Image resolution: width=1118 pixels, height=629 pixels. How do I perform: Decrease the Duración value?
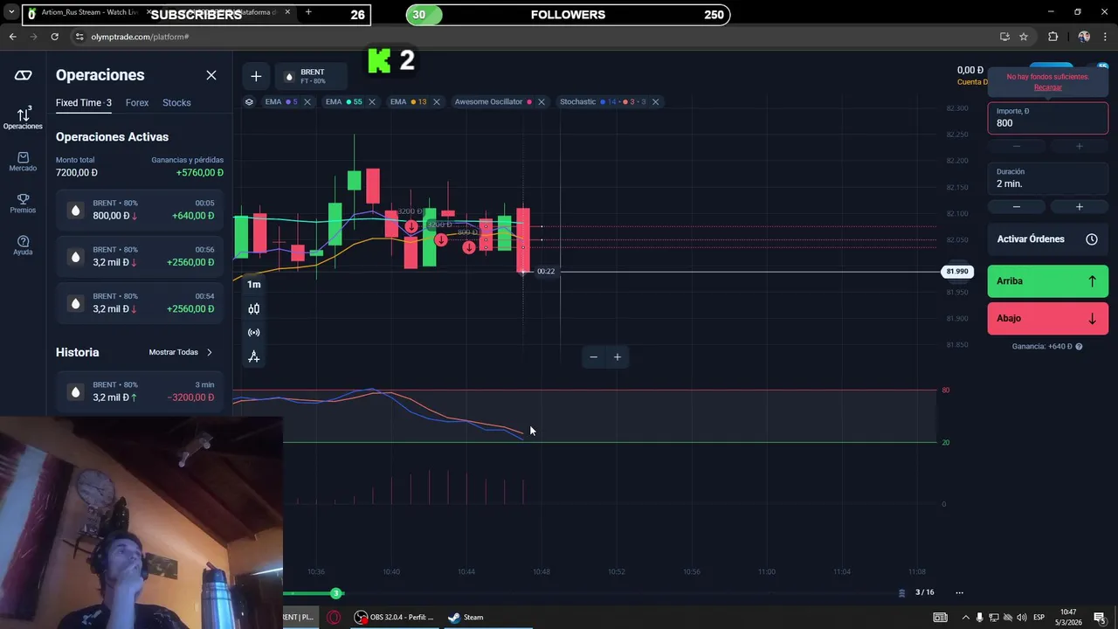(x=1016, y=207)
